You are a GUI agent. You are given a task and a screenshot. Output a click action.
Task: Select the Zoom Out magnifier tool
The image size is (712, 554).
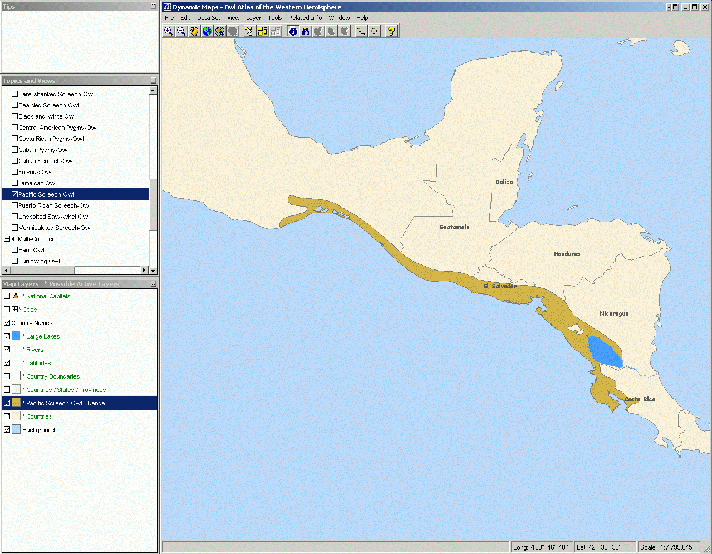click(x=181, y=31)
